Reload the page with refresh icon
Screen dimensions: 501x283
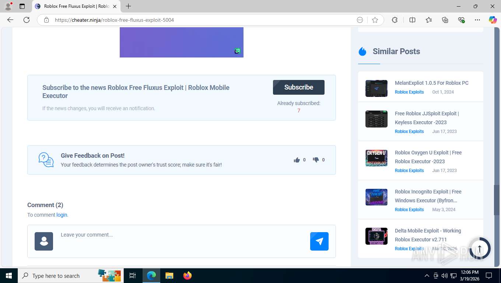click(x=27, y=20)
